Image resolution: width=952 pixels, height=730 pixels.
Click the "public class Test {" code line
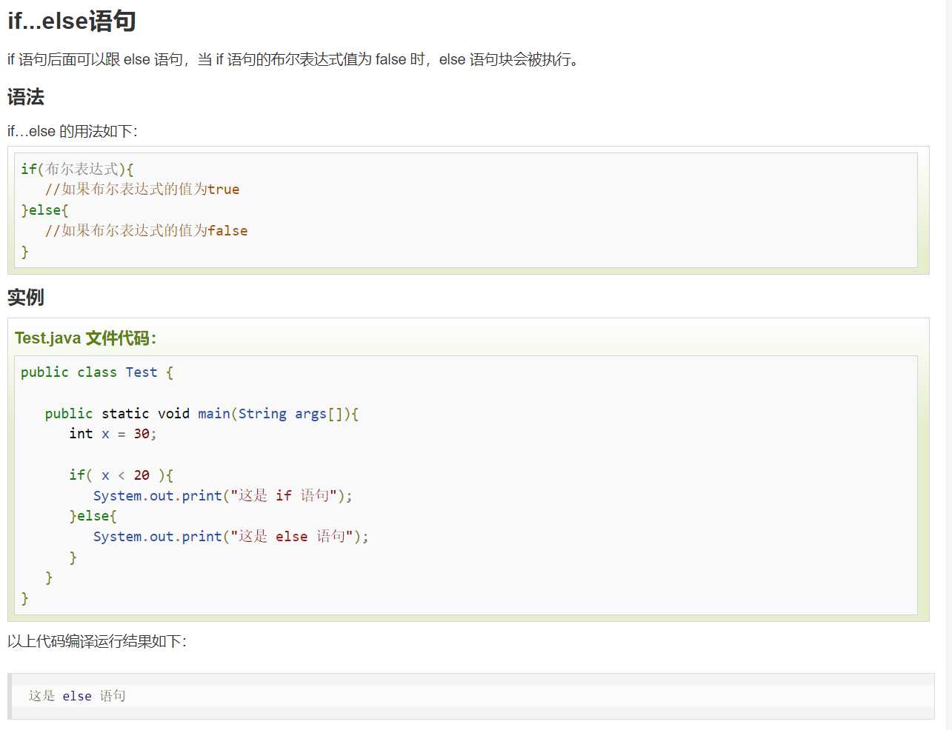[97, 372]
